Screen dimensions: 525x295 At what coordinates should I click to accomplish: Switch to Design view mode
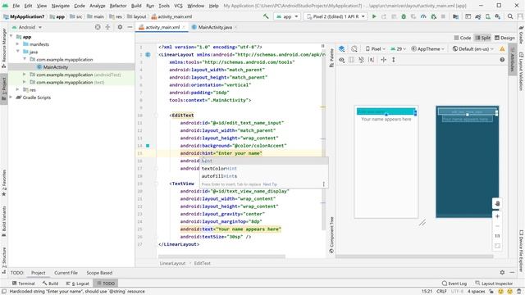pos(505,38)
